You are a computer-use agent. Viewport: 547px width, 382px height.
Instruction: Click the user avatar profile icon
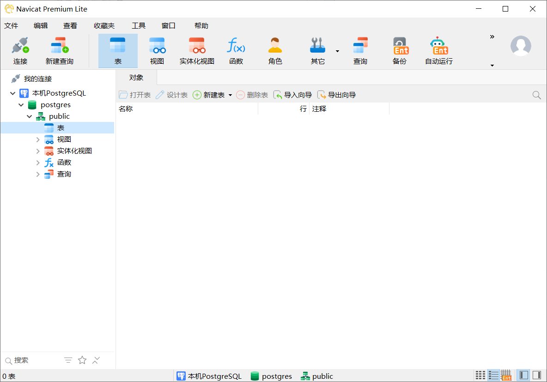point(521,46)
